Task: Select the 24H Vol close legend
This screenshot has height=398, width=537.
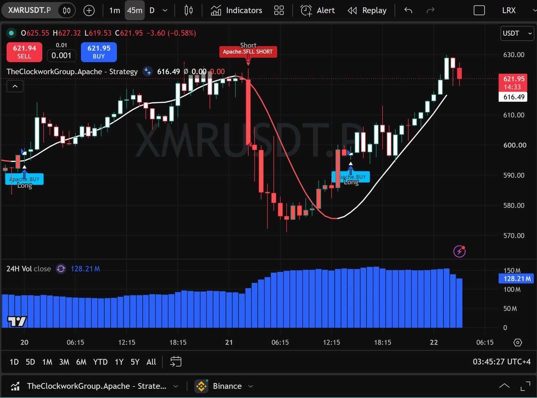Action: coord(29,268)
